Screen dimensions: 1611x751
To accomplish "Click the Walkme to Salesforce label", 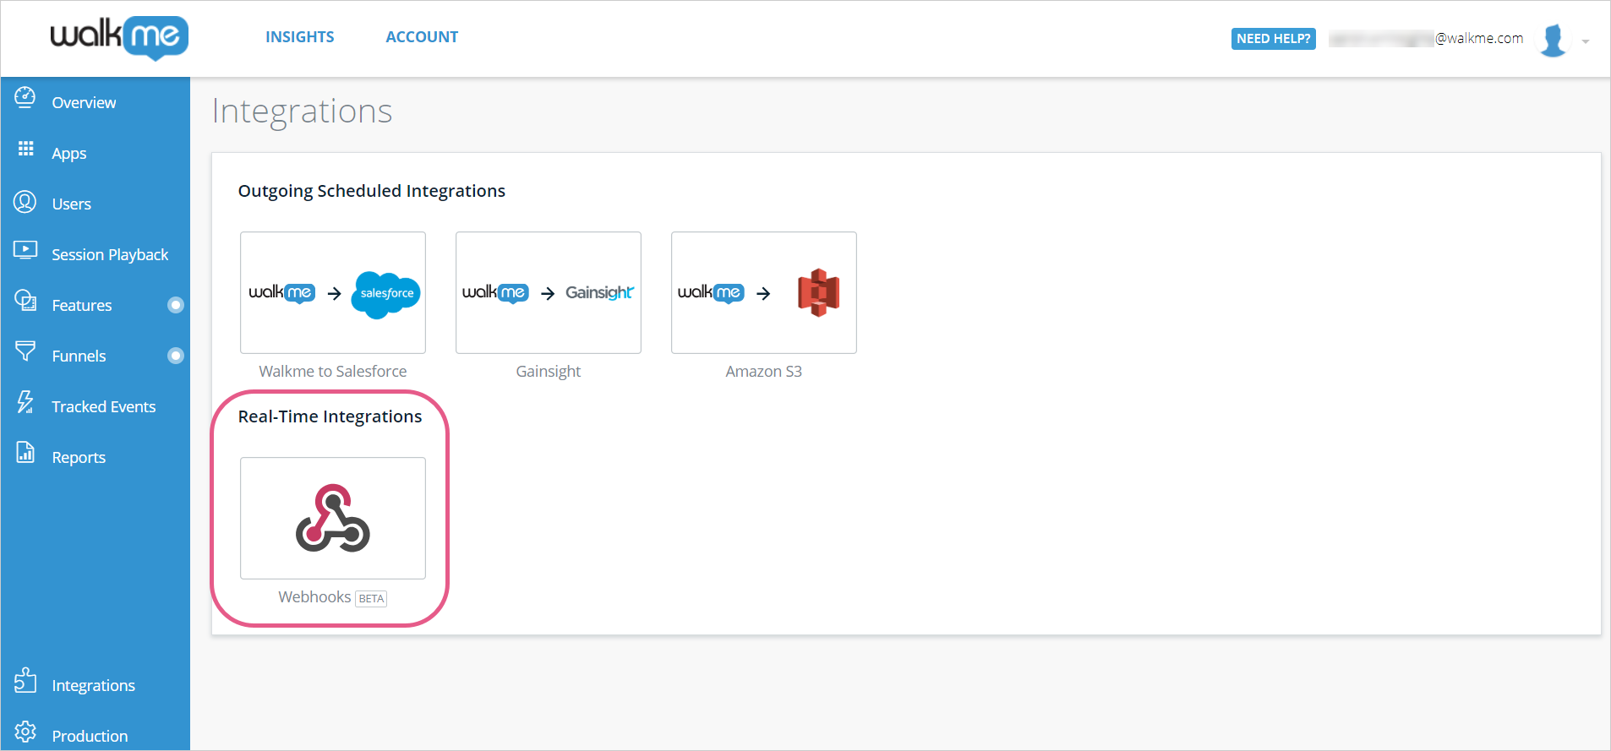I will (x=333, y=371).
